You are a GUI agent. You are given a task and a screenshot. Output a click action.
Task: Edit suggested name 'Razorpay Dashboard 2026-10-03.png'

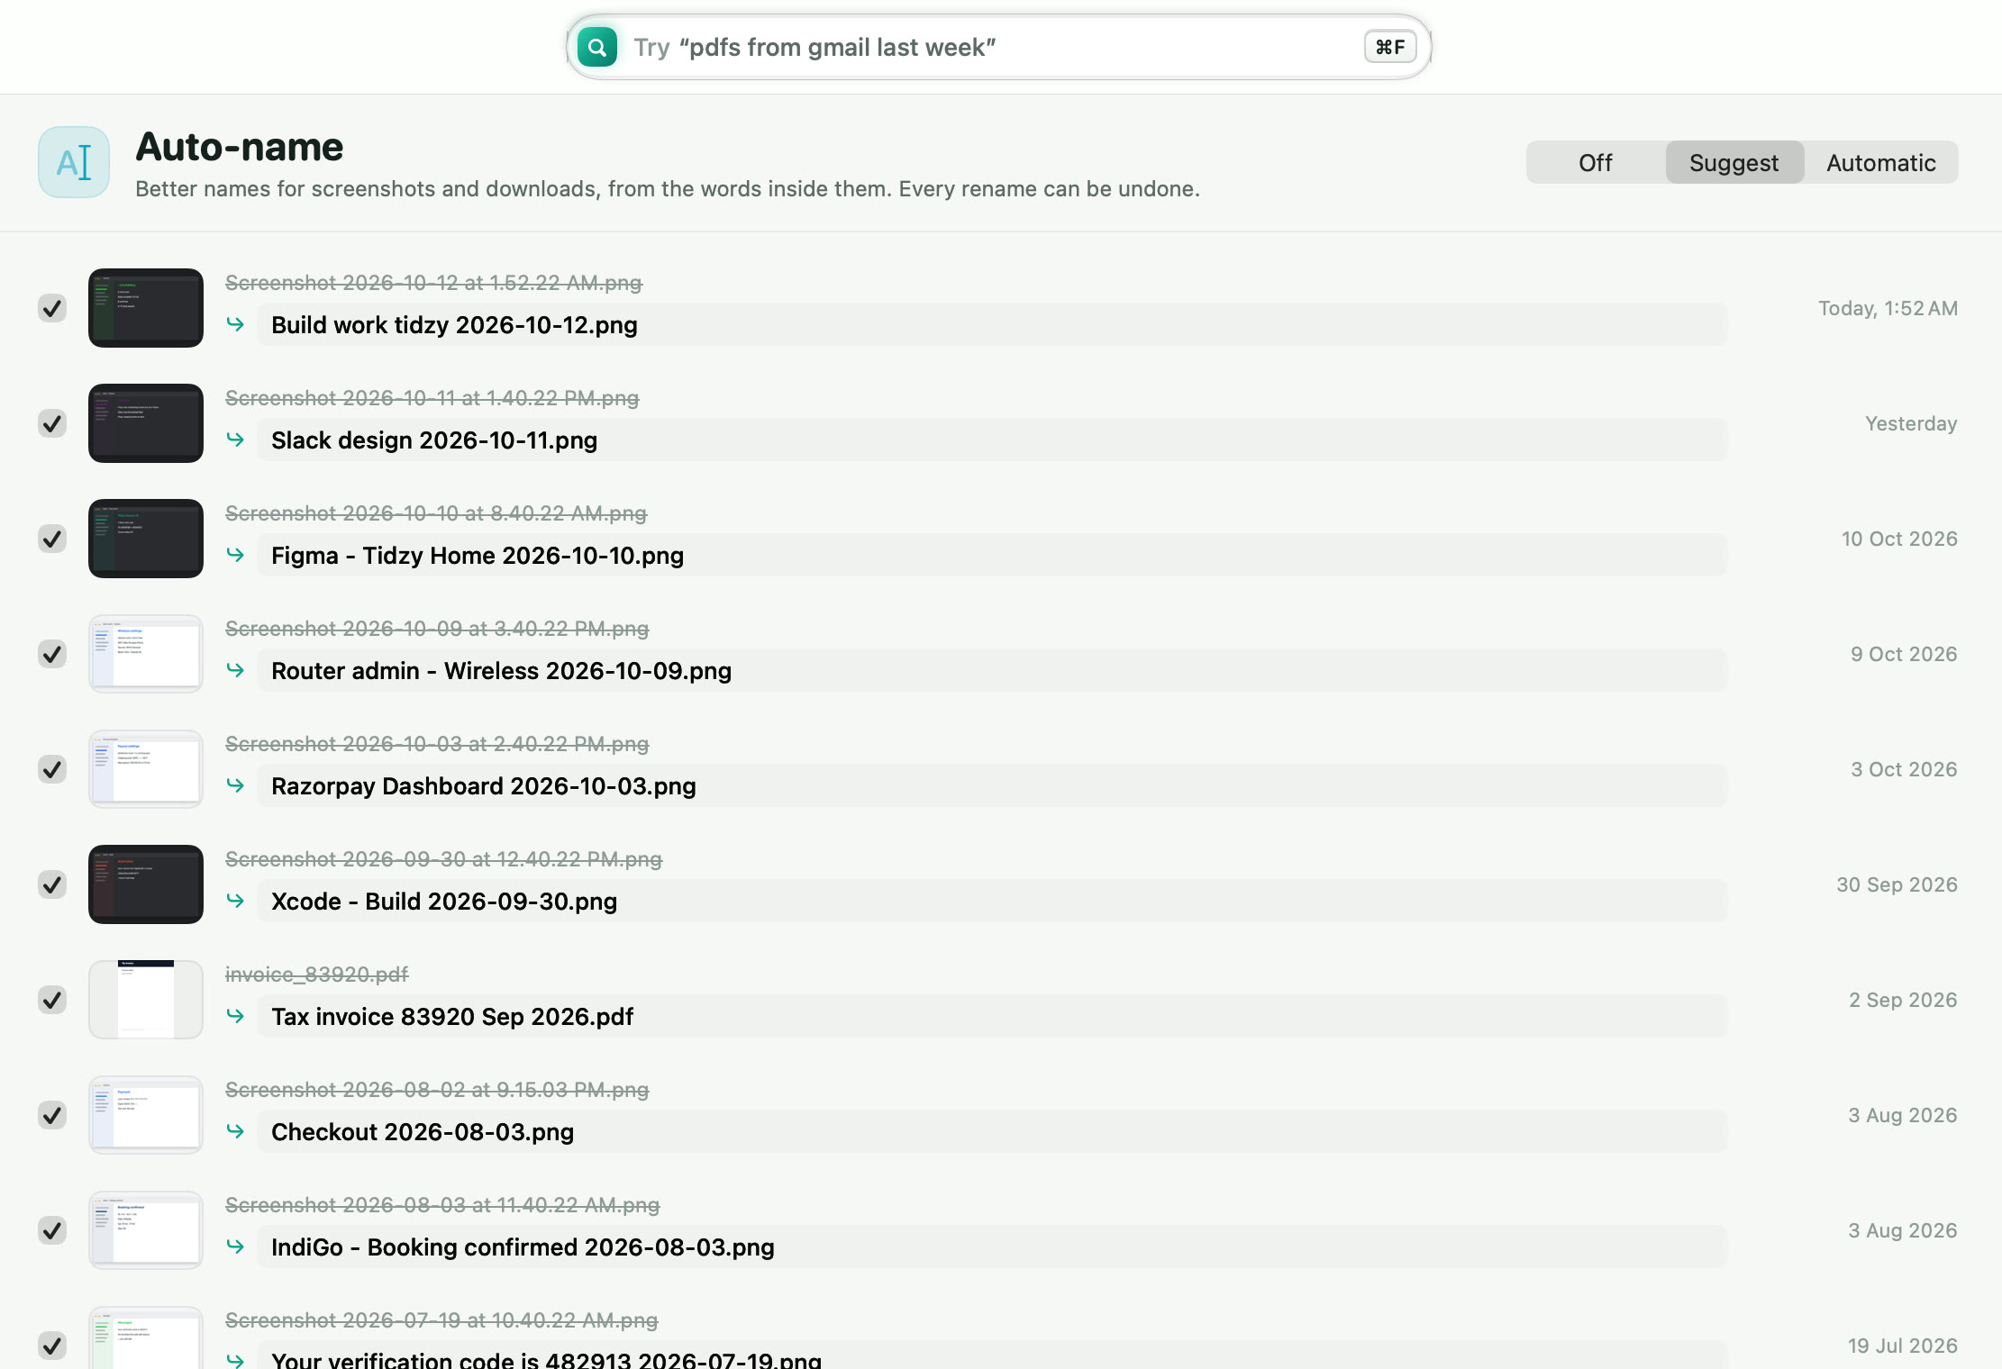coord(992,785)
